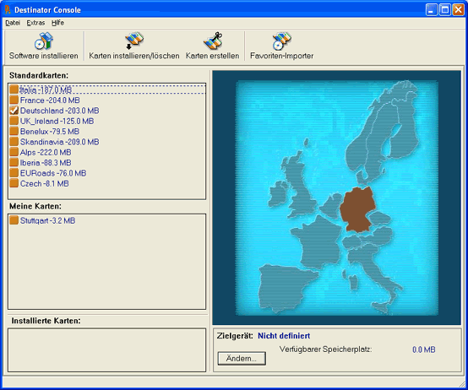Select the Karten erstellen scissors icon

pyautogui.click(x=213, y=41)
